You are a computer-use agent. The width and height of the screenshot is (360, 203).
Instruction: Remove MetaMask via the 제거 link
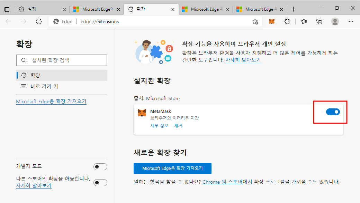pos(178,126)
